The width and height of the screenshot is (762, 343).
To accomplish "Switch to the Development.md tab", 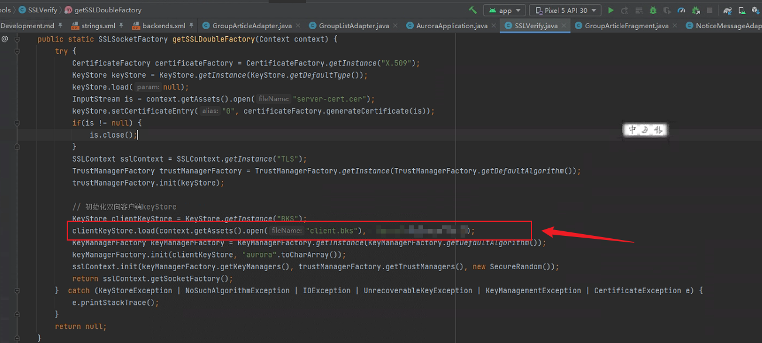I will click(x=27, y=26).
